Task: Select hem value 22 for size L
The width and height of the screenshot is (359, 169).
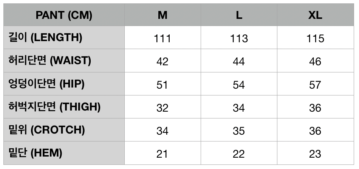Action: [x=239, y=154]
